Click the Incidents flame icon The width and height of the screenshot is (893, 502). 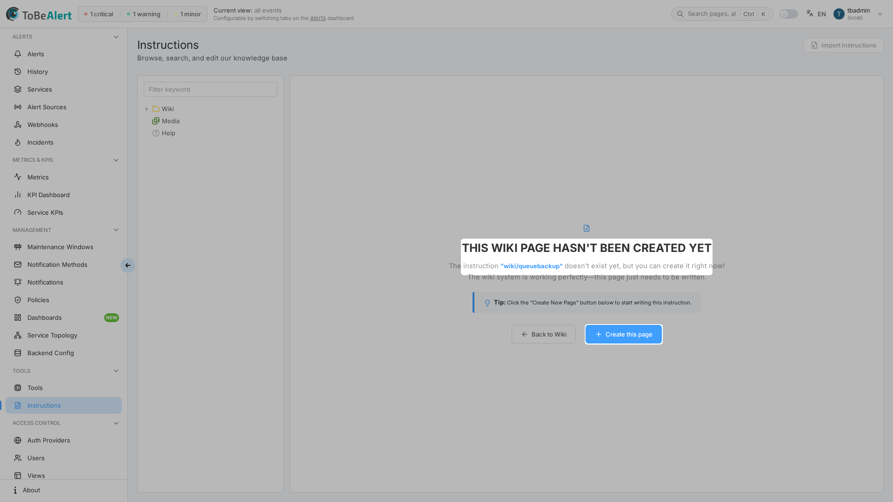tap(18, 142)
